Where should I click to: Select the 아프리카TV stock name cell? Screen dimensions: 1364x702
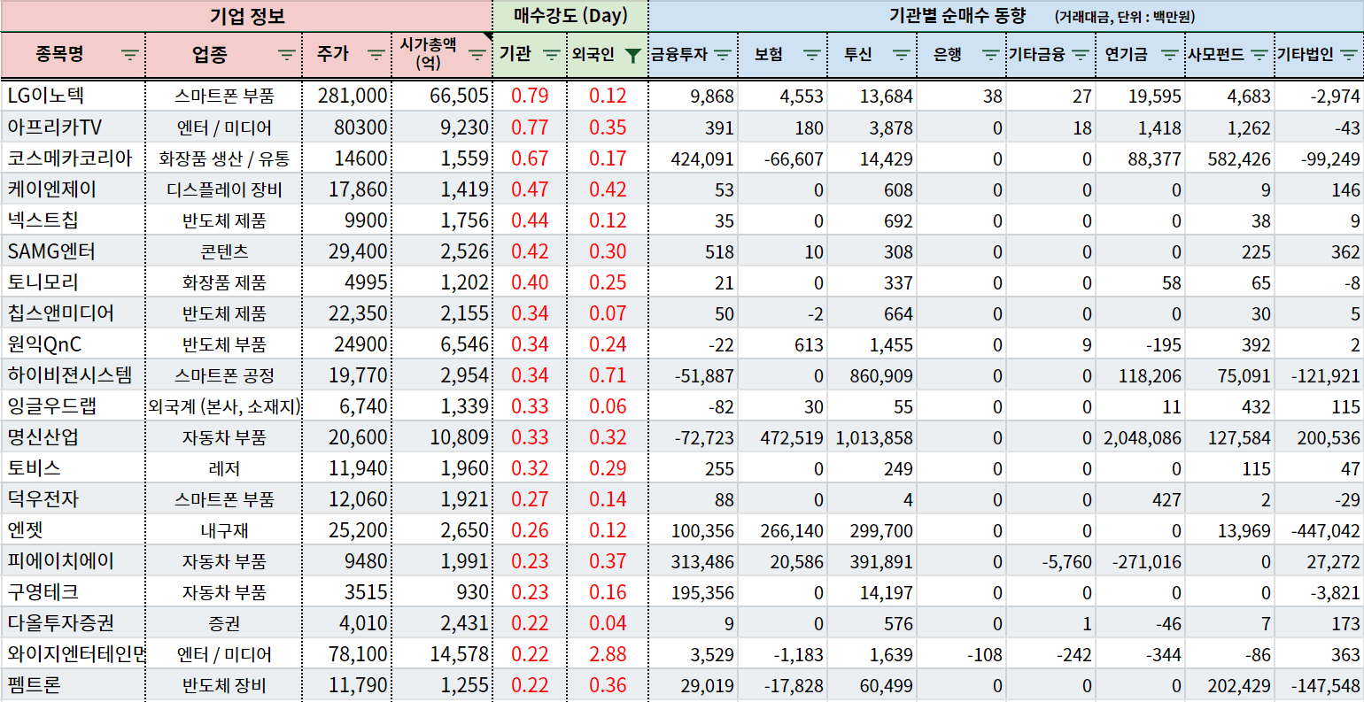click(x=73, y=127)
